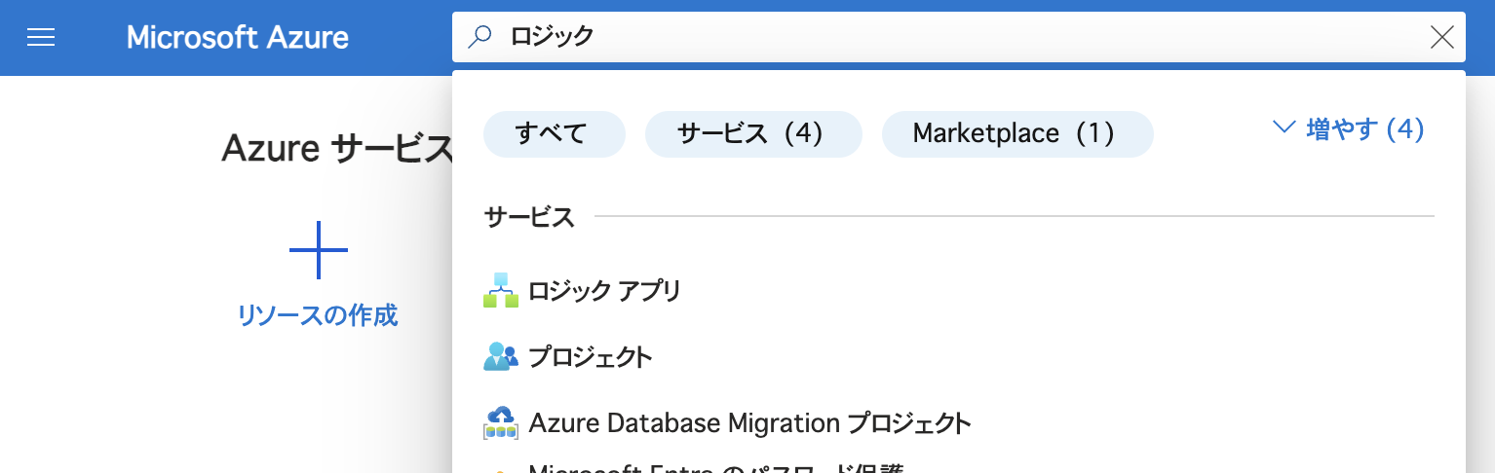This screenshot has height=473, width=1495.
Task: Click the search magnifier icon
Action: (x=479, y=38)
